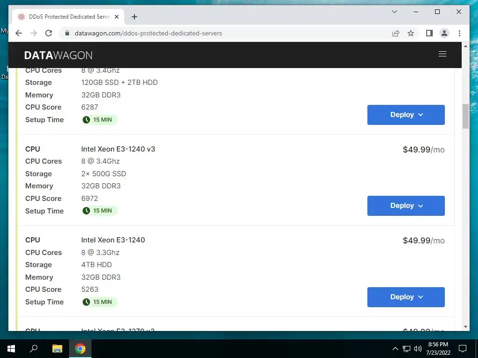Open File Explorer from taskbar
Screen dimensions: 478x358
[x=57, y=349]
